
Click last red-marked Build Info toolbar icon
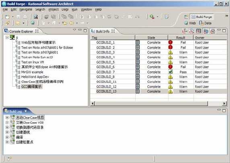coord(213,31)
